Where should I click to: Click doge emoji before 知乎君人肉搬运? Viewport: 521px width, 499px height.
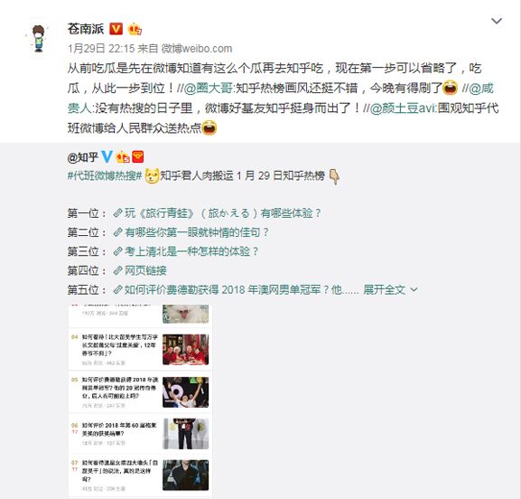tap(152, 176)
